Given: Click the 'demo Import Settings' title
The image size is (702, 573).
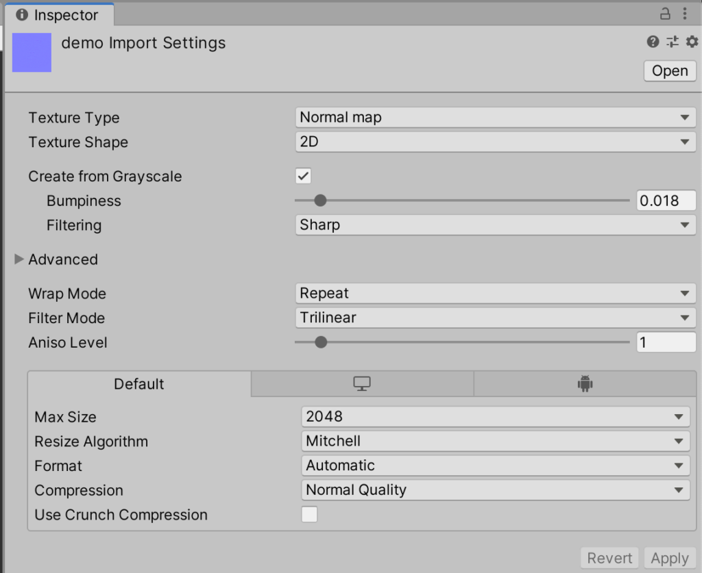Looking at the screenshot, I should pos(143,43).
